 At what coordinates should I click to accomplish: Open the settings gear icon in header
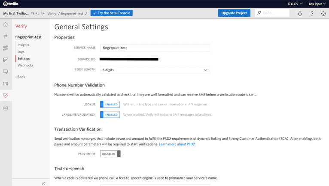click(x=323, y=13)
